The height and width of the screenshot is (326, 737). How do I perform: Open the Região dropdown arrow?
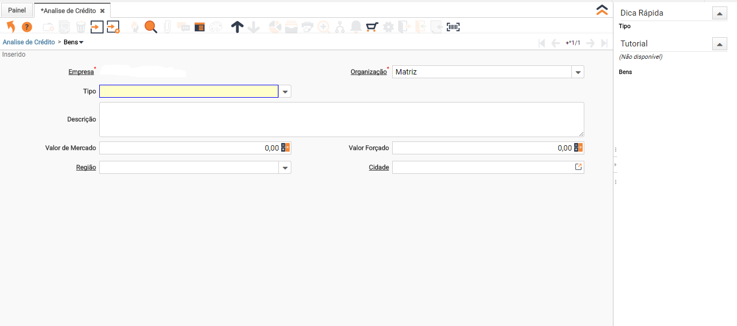click(x=285, y=168)
